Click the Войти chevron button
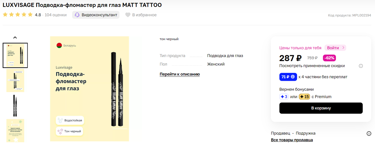The image size is (375, 144). pos(335,48)
